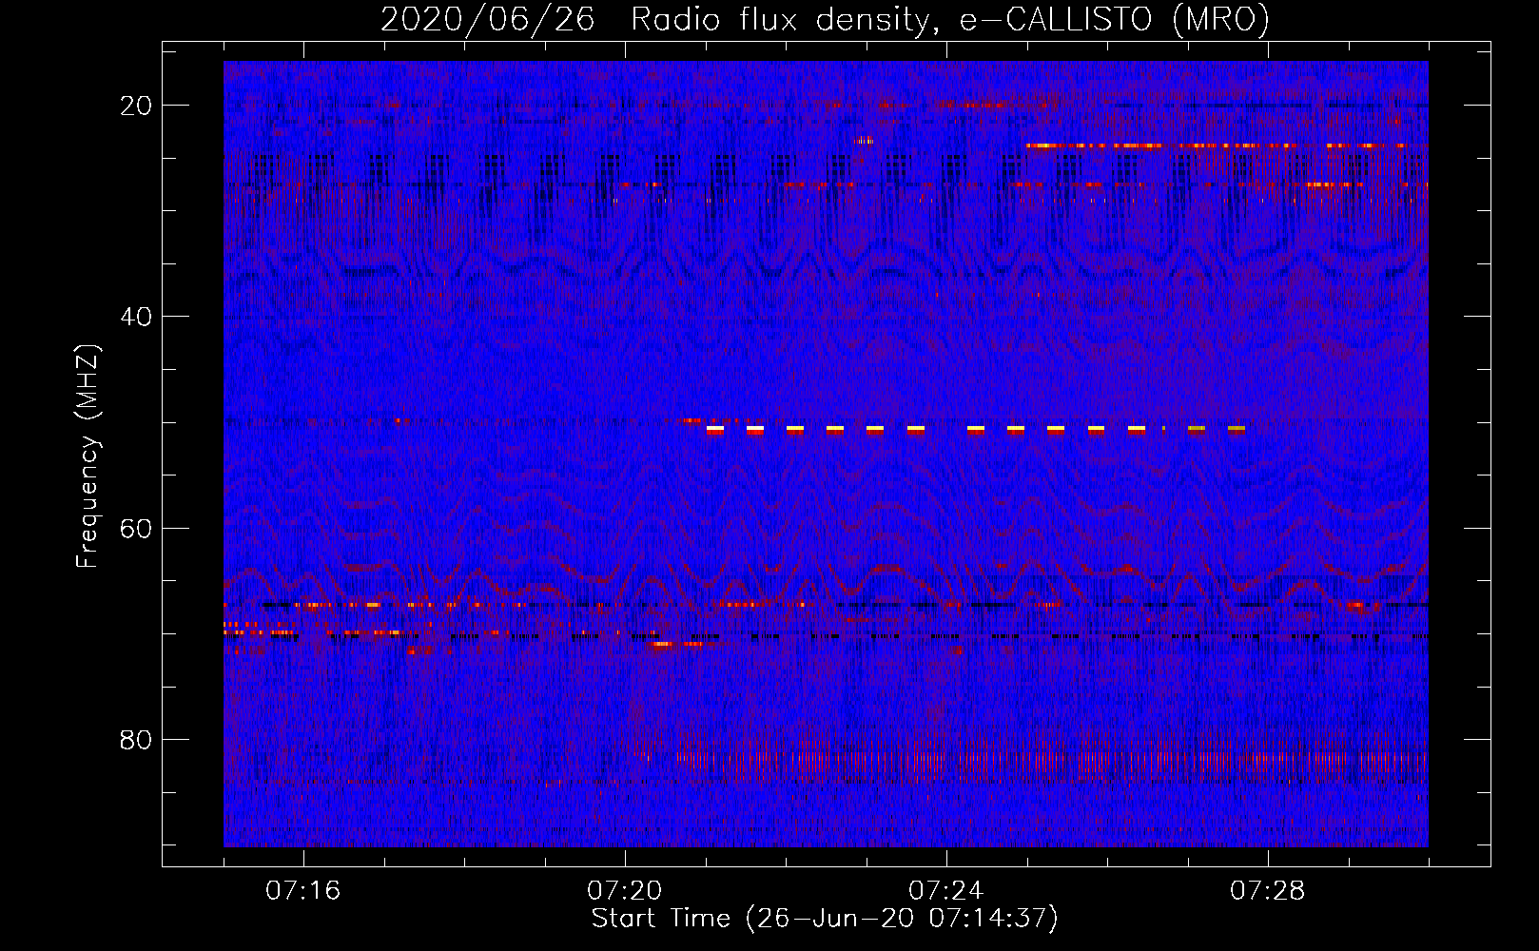Image resolution: width=1539 pixels, height=951 pixels.
Task: Click the "07:16" time tick label
Action: click(303, 891)
